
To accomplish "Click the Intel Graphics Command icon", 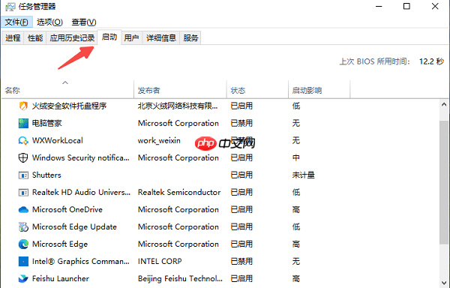I will pos(23,261).
